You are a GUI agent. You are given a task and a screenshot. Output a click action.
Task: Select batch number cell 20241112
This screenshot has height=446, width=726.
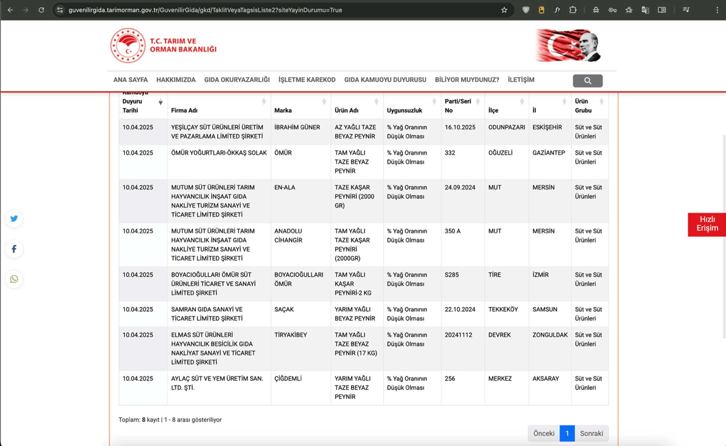pos(463,349)
